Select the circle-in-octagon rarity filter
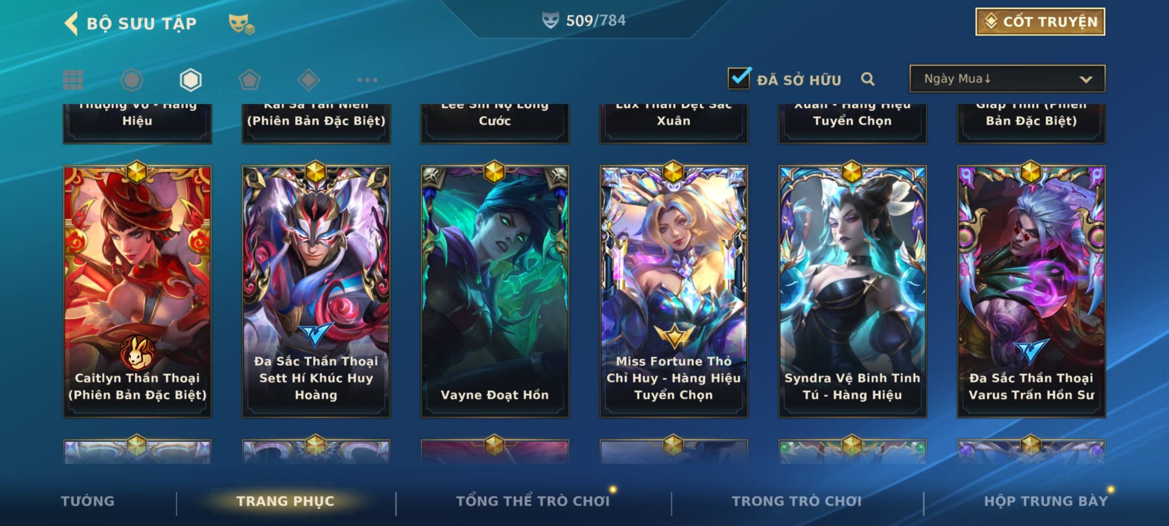Screen dimensions: 1169x526 [132, 80]
